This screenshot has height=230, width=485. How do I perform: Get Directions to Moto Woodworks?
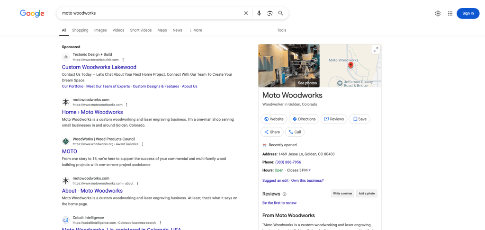304,119
